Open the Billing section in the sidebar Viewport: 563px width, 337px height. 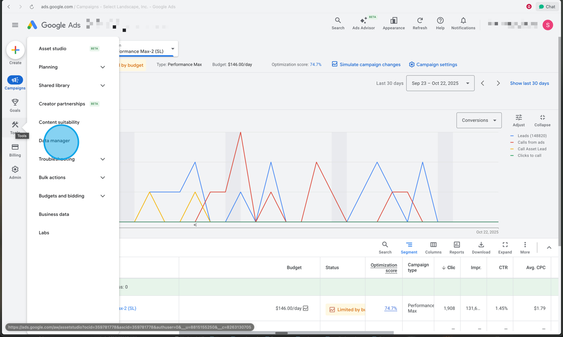pos(15,149)
